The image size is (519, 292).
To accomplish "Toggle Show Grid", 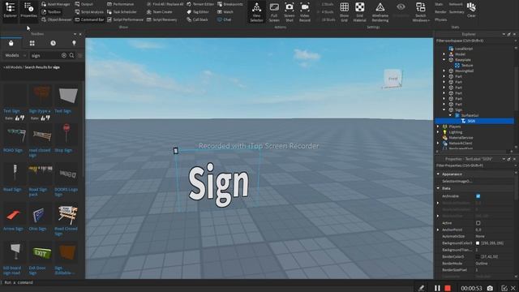I will 344,12.
